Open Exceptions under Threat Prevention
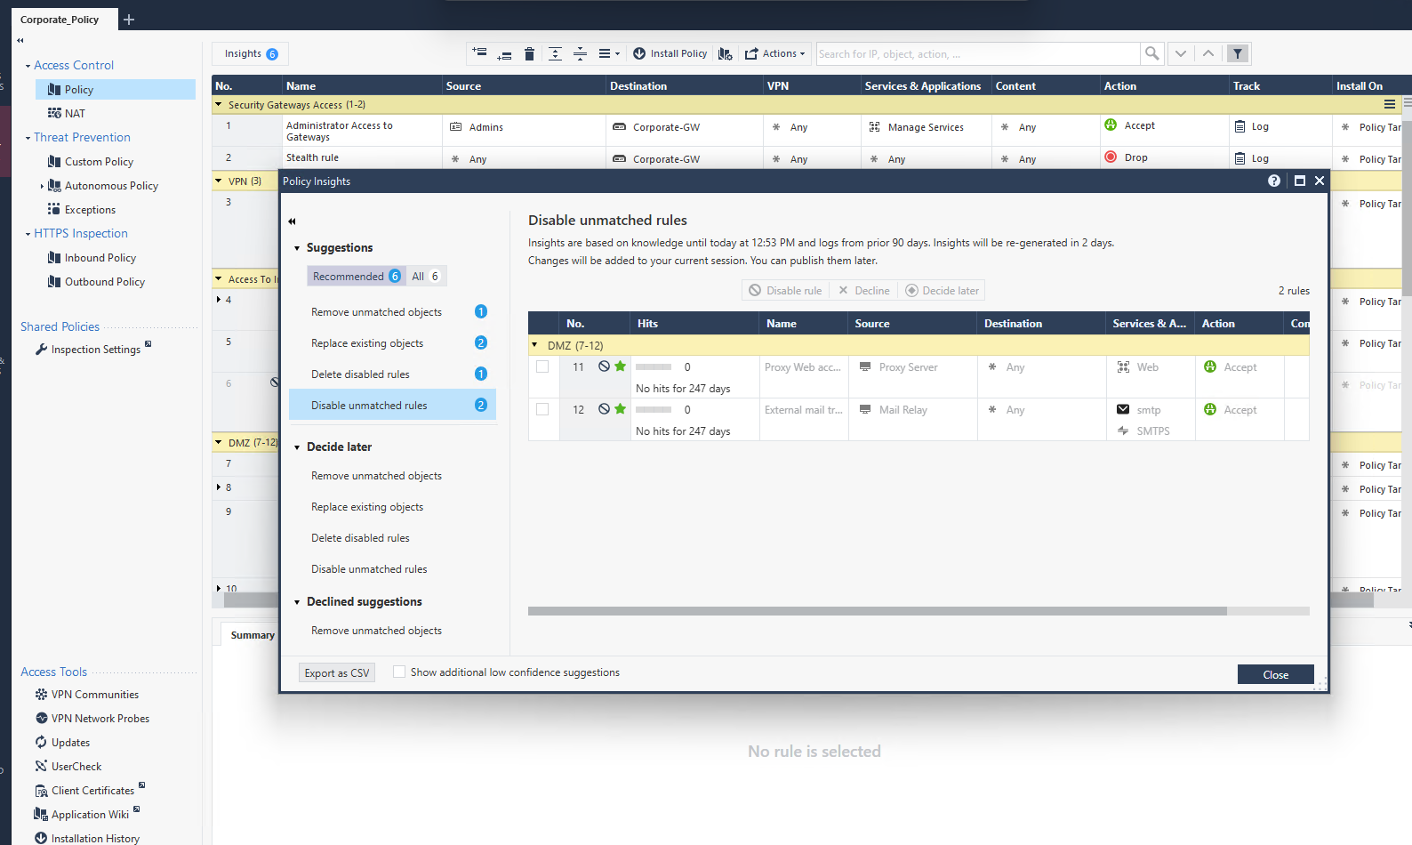1412x845 pixels. (82, 209)
